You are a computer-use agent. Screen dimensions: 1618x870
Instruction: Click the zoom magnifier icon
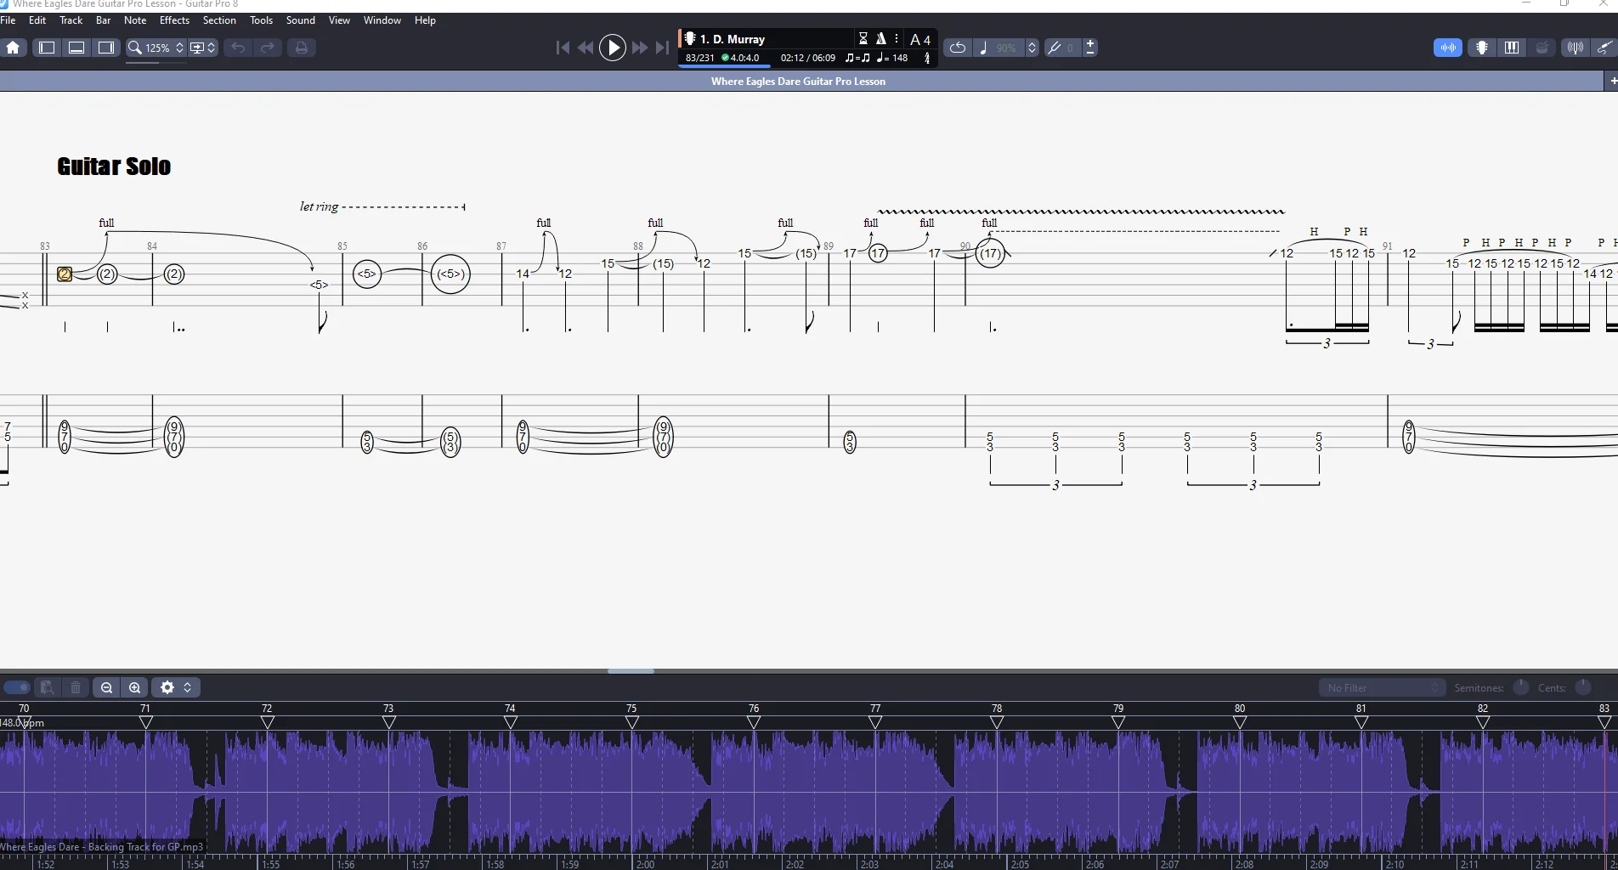(134, 48)
